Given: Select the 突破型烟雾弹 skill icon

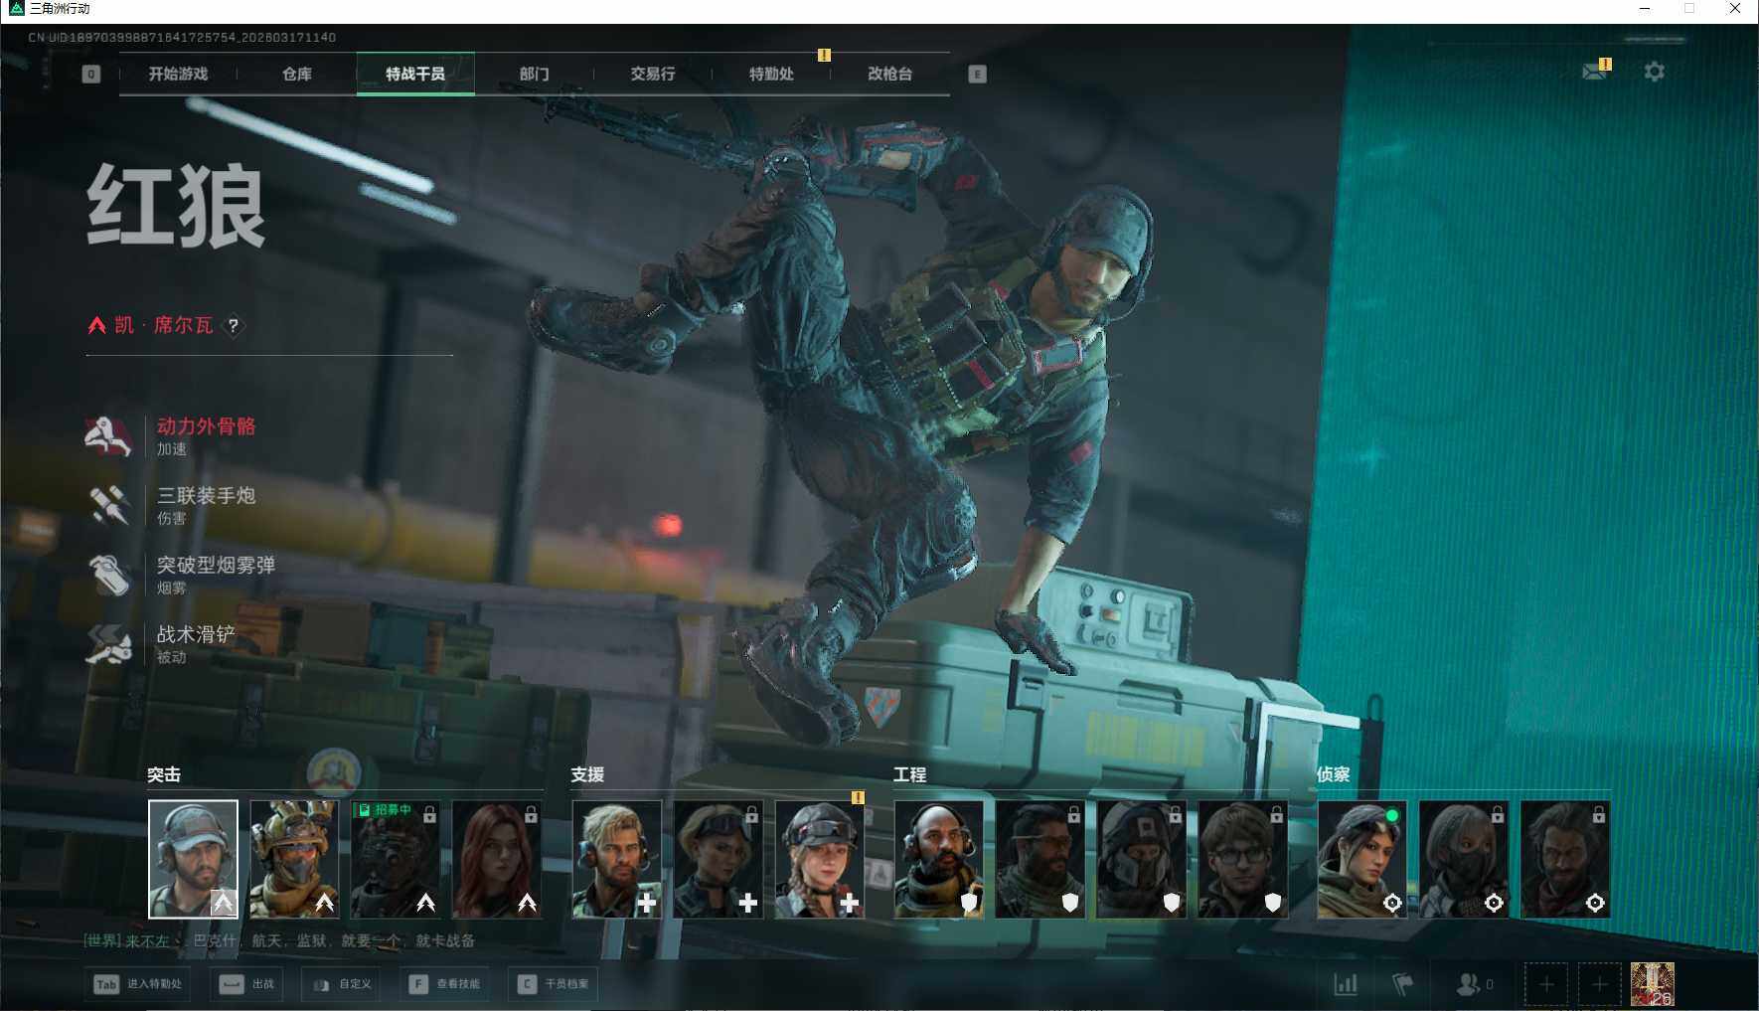Looking at the screenshot, I should click(x=108, y=575).
